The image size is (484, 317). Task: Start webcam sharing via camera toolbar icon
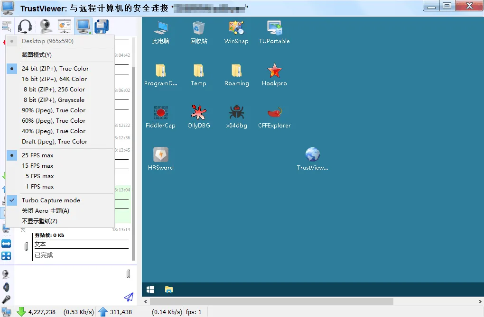[45, 26]
